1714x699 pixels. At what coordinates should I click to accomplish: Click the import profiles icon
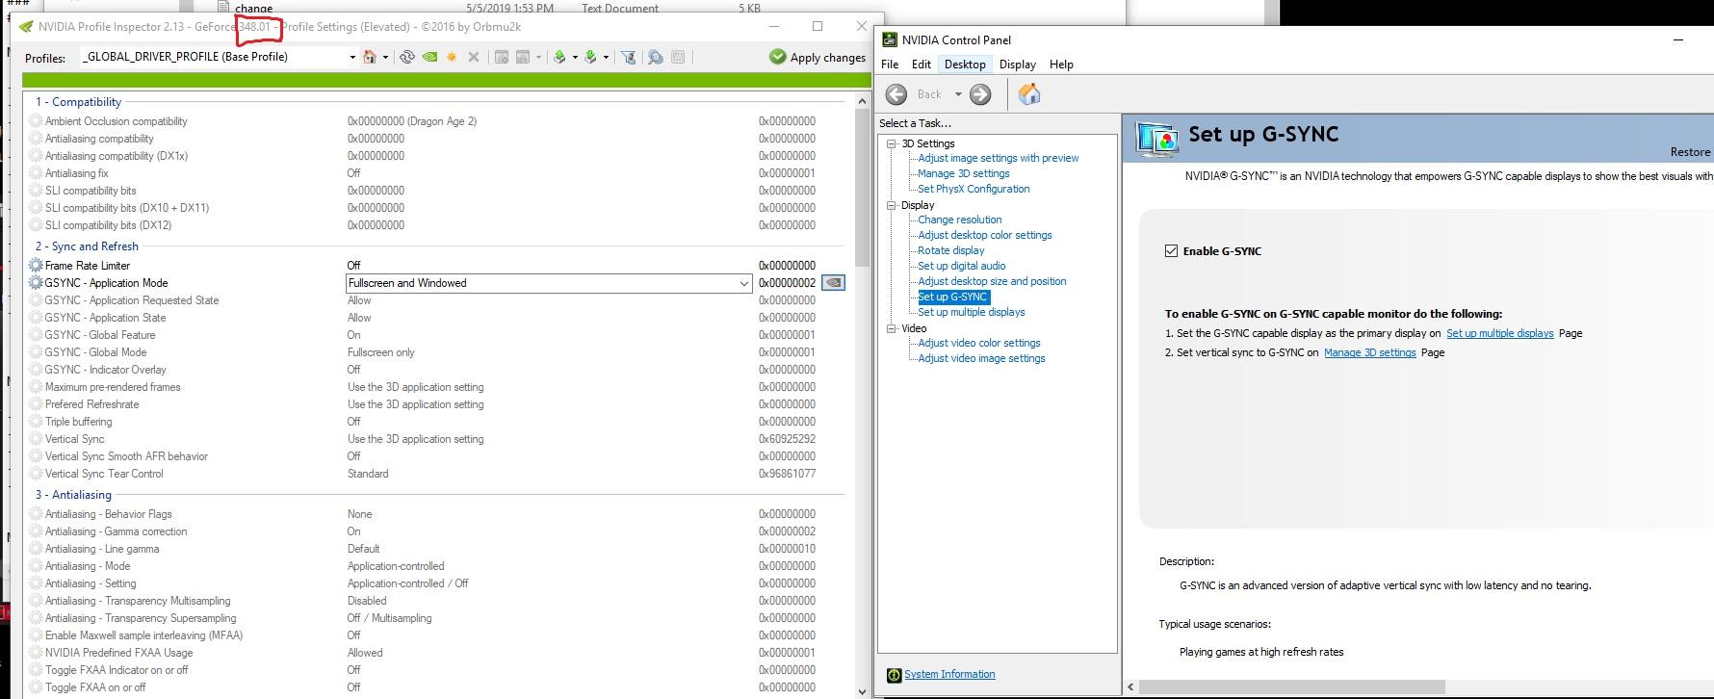(x=590, y=57)
